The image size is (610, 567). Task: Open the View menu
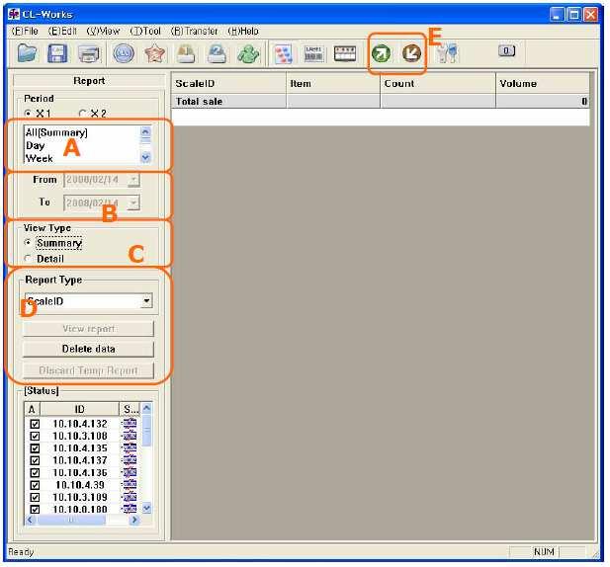click(x=103, y=31)
